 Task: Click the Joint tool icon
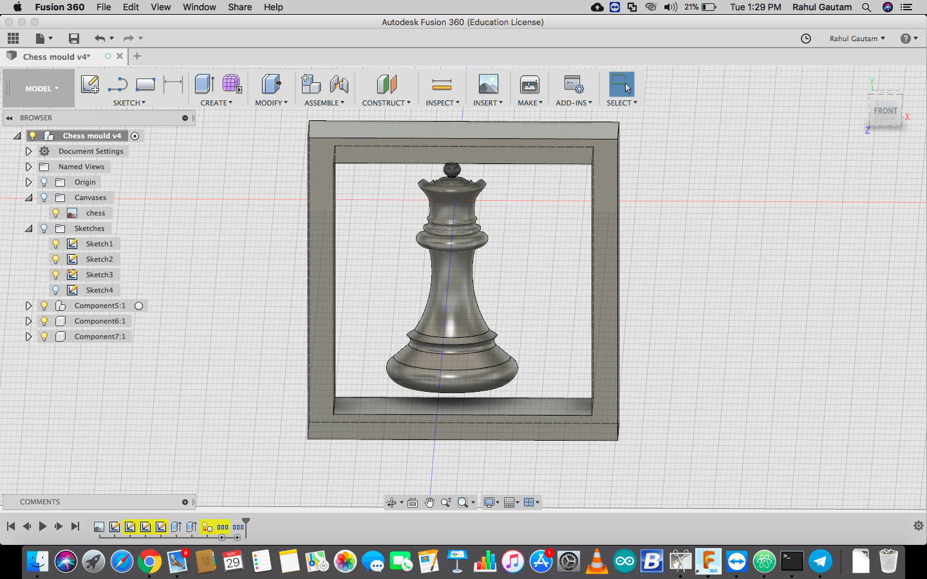point(339,84)
